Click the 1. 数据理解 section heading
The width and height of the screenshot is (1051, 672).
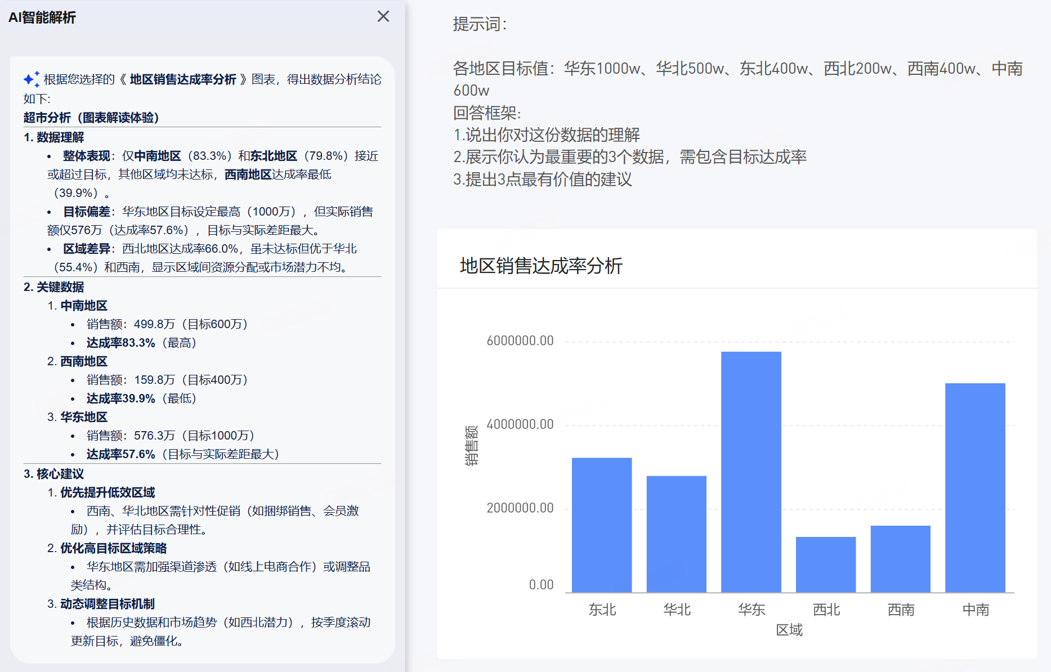click(x=54, y=137)
